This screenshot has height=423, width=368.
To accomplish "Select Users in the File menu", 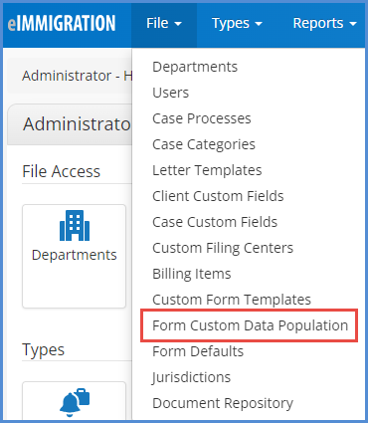I will point(170,93).
